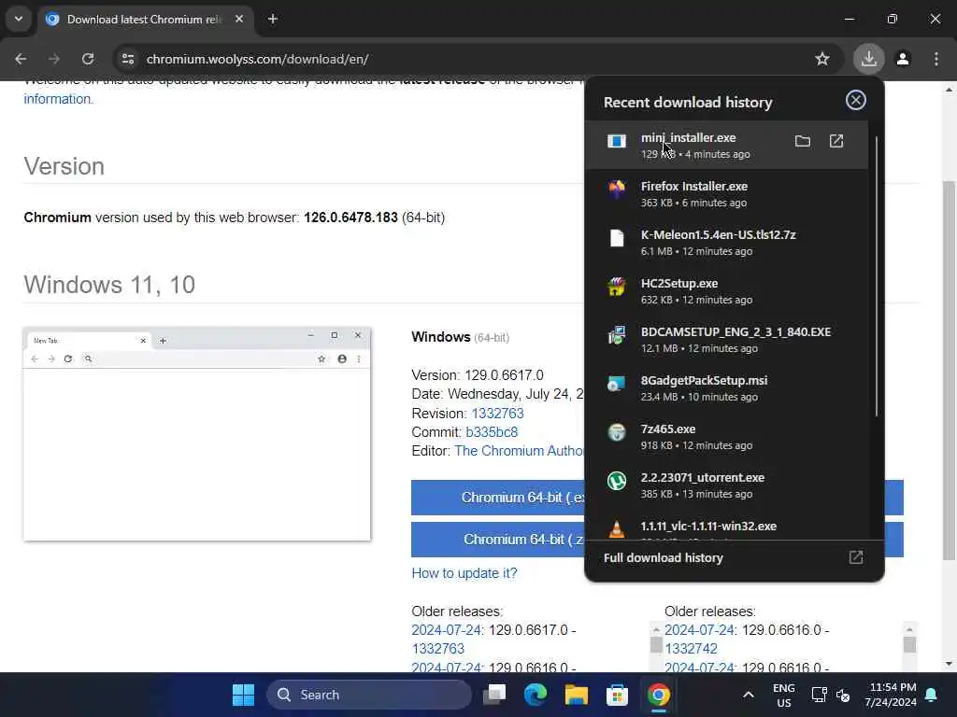The image size is (957, 717).
Task: Open older release revision 1332742 link
Action: (x=691, y=649)
